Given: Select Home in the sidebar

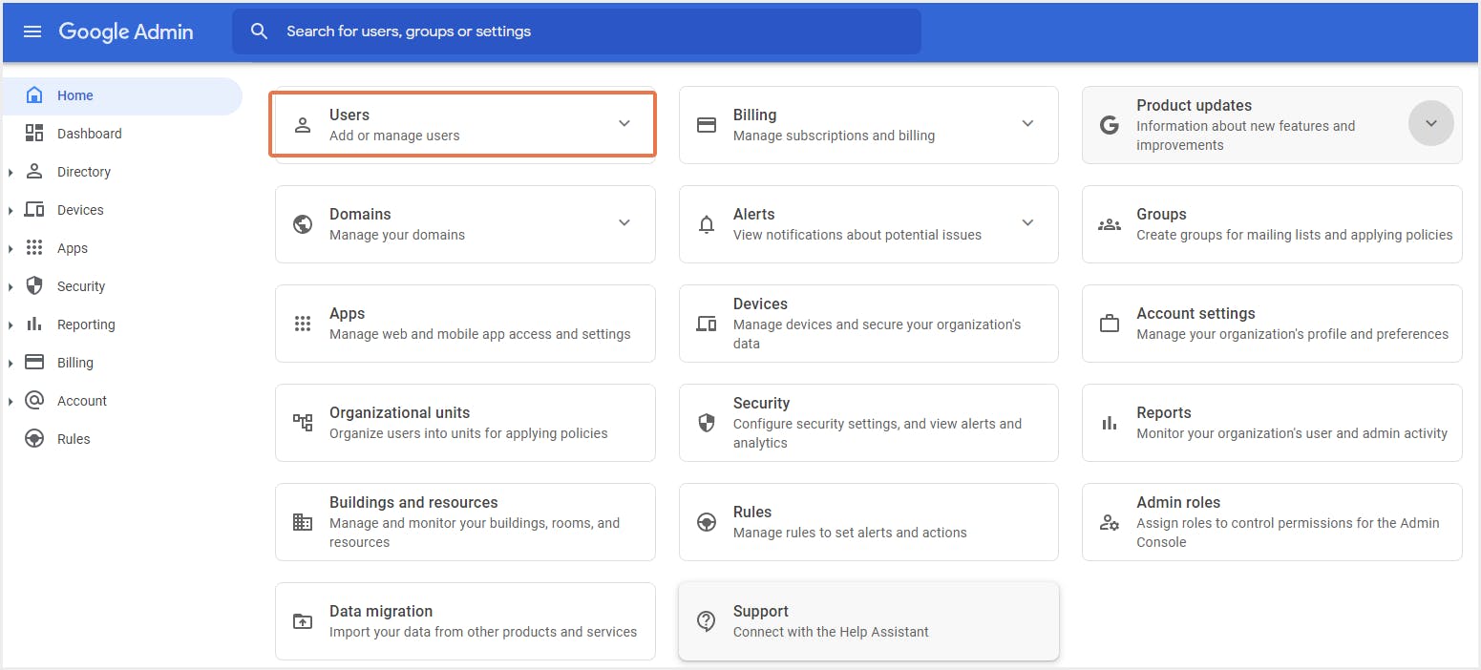Looking at the screenshot, I should pyautogui.click(x=76, y=94).
